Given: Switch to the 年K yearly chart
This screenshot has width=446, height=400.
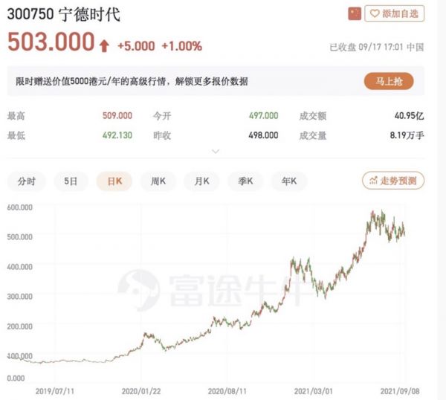Looking at the screenshot, I should click(288, 181).
